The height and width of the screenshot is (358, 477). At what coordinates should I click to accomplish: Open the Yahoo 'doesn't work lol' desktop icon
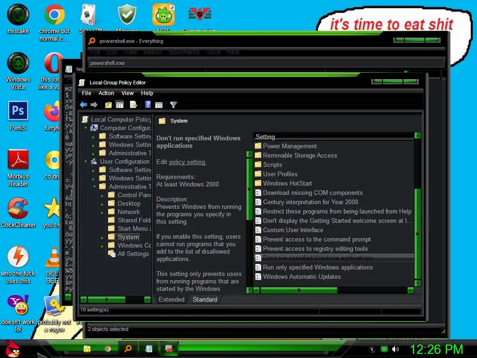[18, 313]
